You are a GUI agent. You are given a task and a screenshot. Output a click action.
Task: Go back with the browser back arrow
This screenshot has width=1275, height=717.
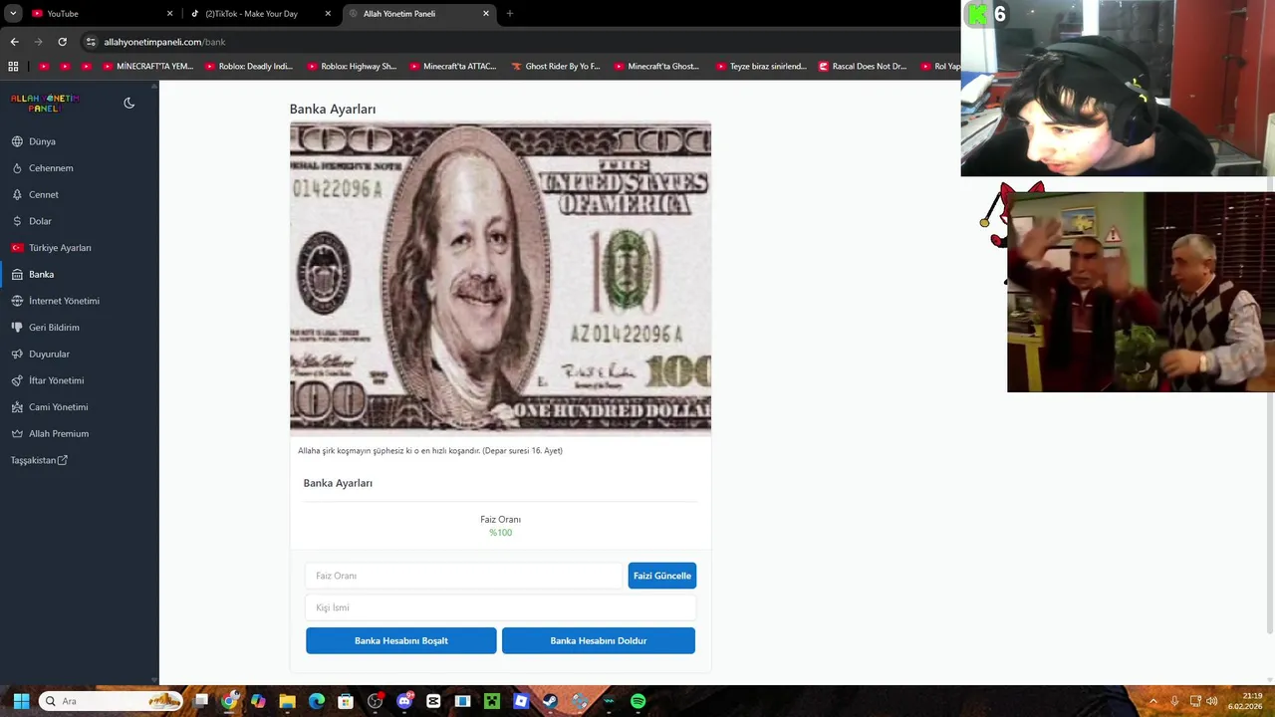point(14,42)
